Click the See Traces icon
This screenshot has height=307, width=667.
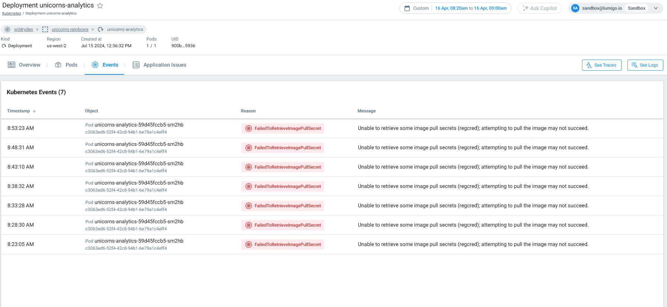tap(589, 65)
